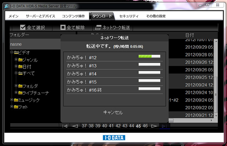227x146 pixels.
Task: Click the かみちゅ！ #12 progress bar
Action: pyautogui.click(x=149, y=56)
